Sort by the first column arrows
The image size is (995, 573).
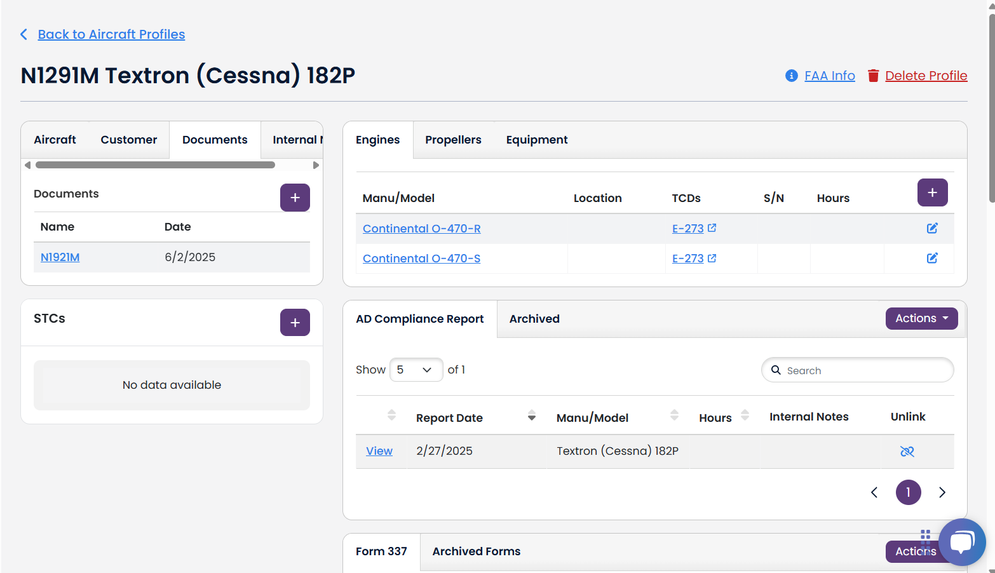391,415
